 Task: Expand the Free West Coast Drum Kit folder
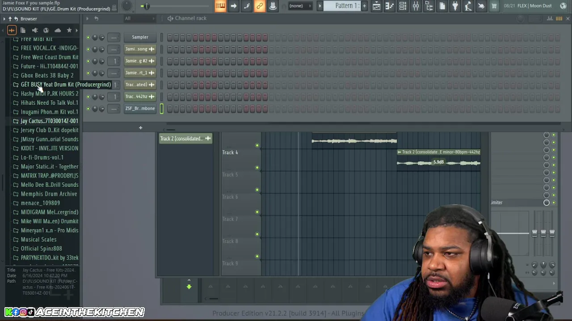pos(49,57)
